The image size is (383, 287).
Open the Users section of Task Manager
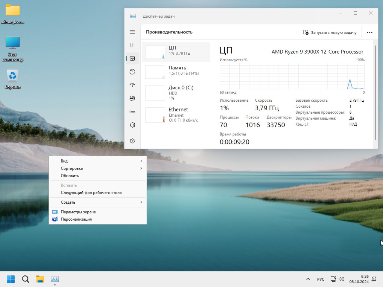(132, 98)
